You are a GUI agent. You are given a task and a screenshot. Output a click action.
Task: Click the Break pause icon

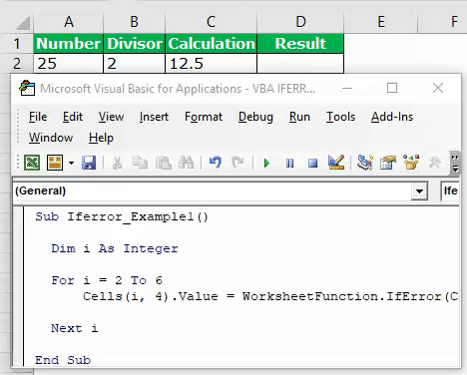(289, 164)
